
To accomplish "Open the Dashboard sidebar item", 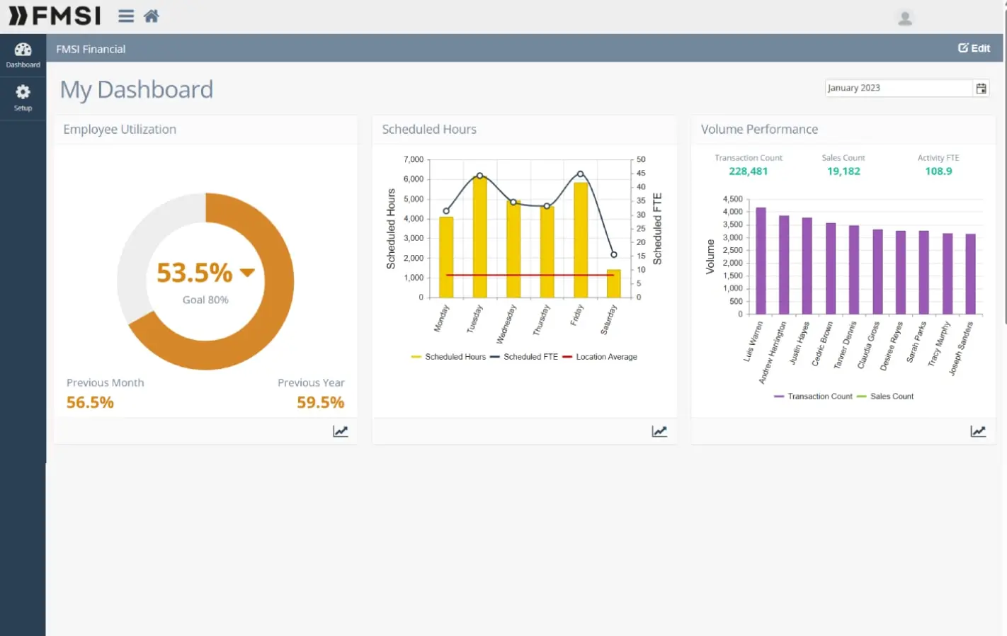I will 23,55.
